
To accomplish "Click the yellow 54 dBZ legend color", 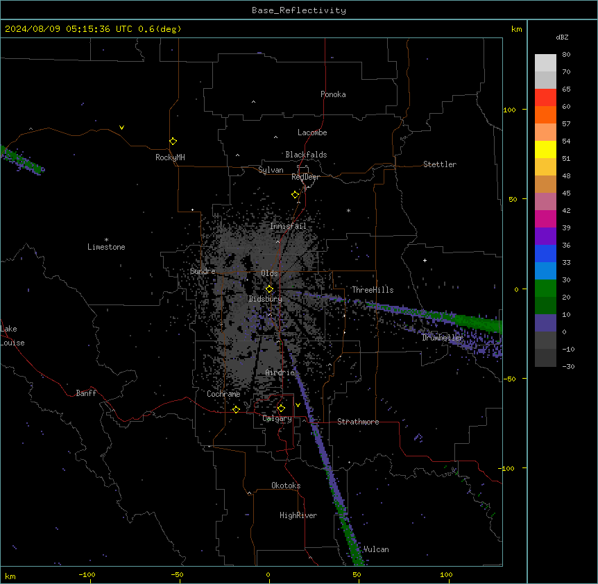I will point(545,149).
